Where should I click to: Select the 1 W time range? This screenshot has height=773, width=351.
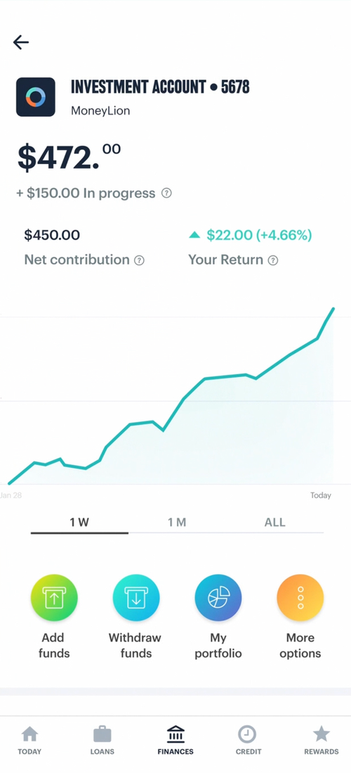[x=79, y=523]
